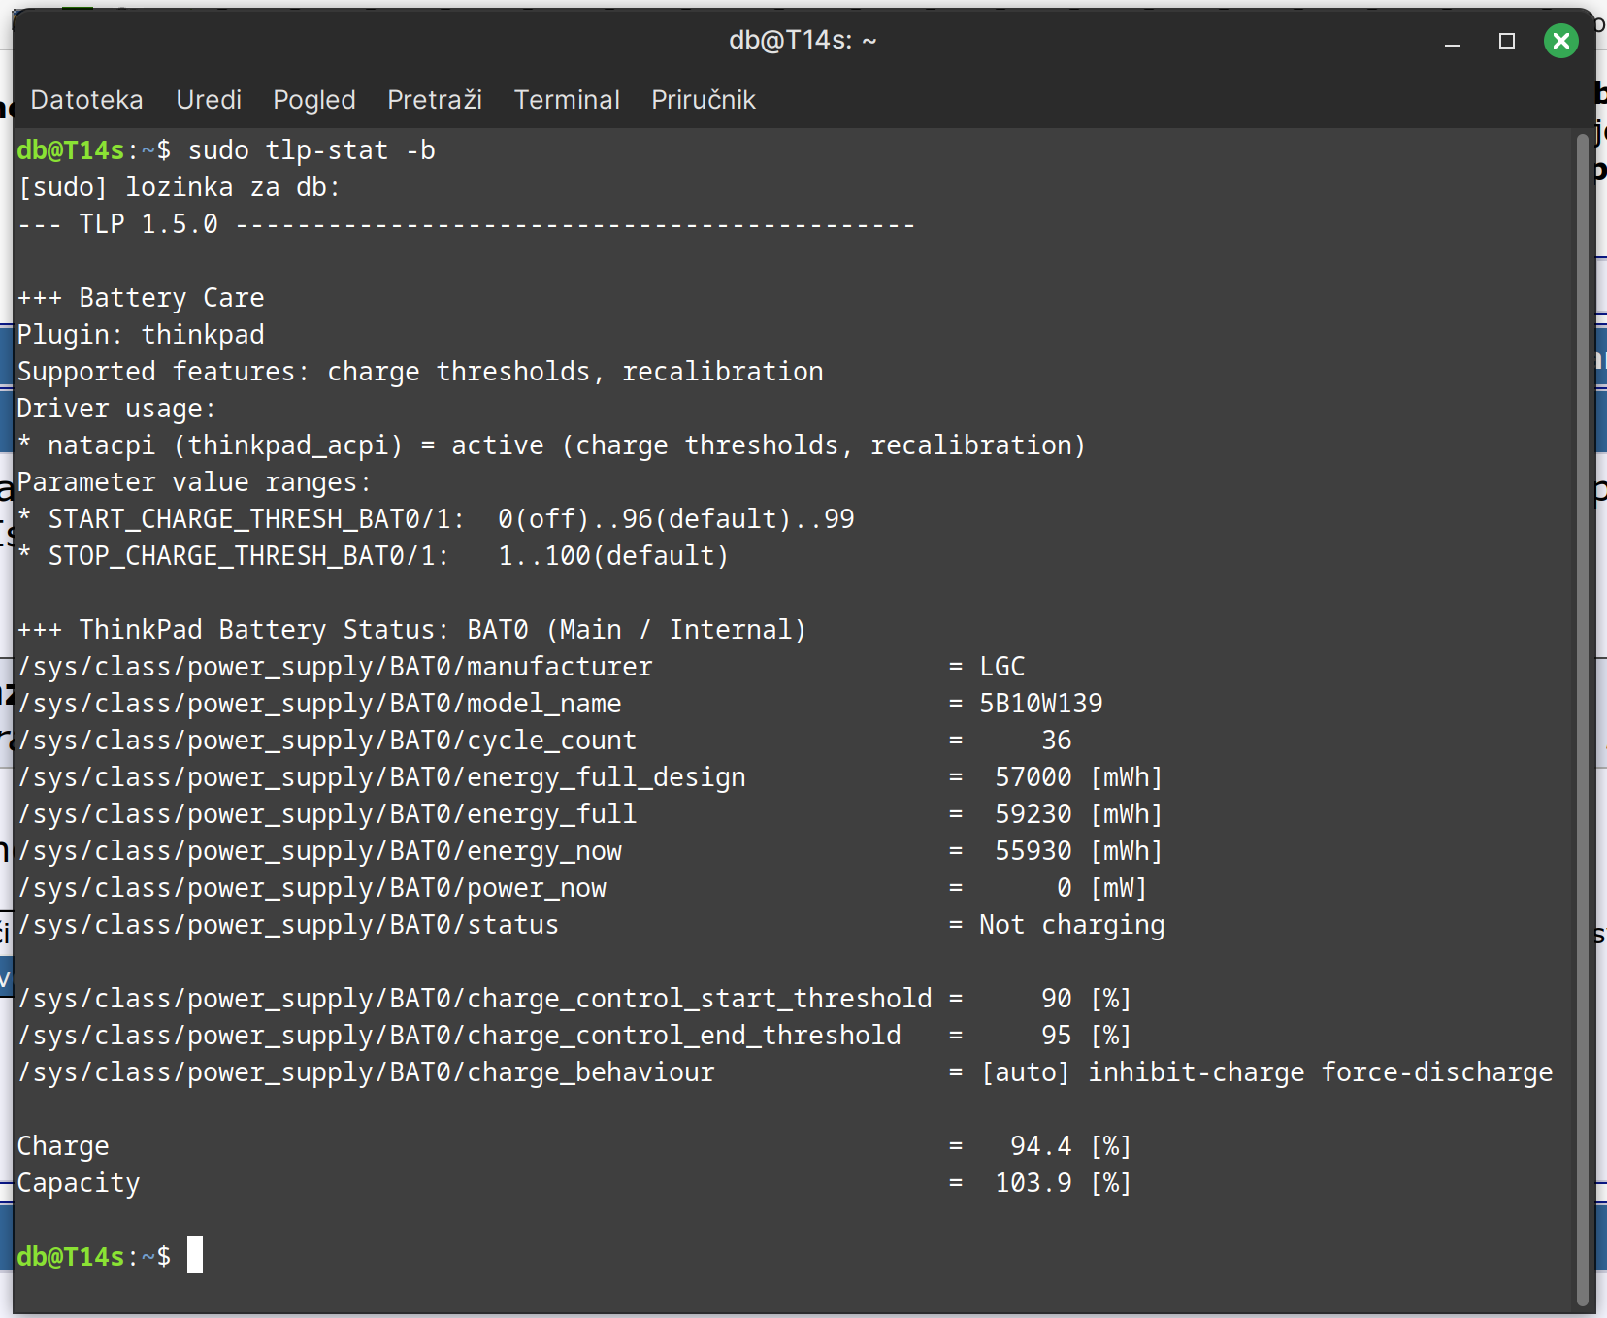Click the manufacturer value LGC
1607x1318 pixels.
pyautogui.click(x=1002, y=667)
